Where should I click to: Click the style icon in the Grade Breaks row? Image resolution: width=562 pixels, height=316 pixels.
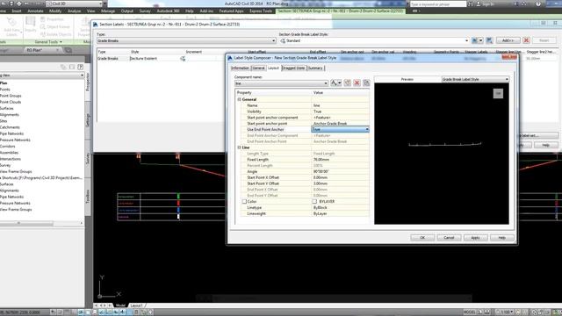[x=183, y=59]
